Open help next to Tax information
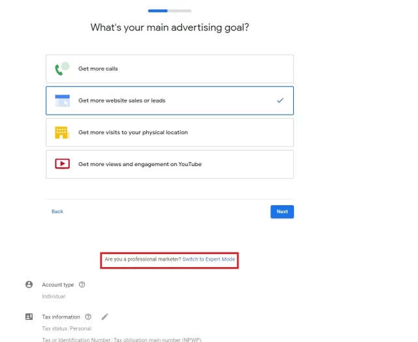Viewport: 418px width, 342px height. (88, 317)
